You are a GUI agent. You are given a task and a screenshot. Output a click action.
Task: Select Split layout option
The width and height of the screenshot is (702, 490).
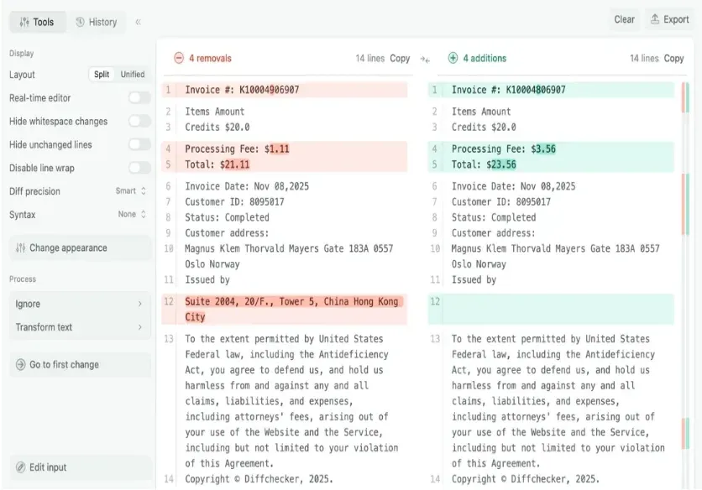coord(102,75)
